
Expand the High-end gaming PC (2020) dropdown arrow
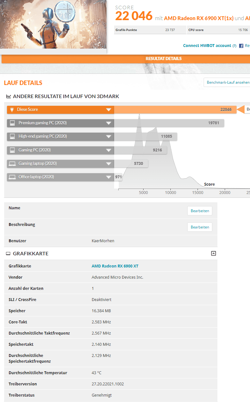(x=108, y=136)
